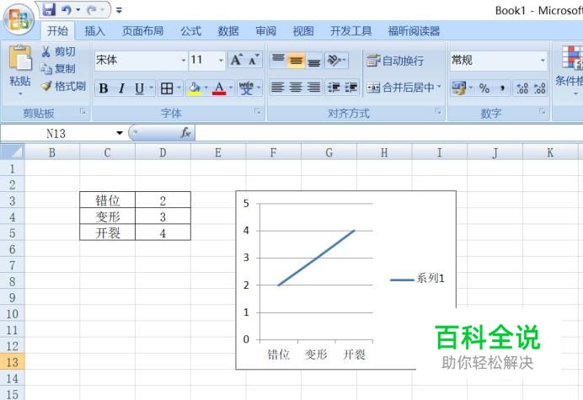
Task: Open merge options dropdown arrow
Action: click(439, 88)
